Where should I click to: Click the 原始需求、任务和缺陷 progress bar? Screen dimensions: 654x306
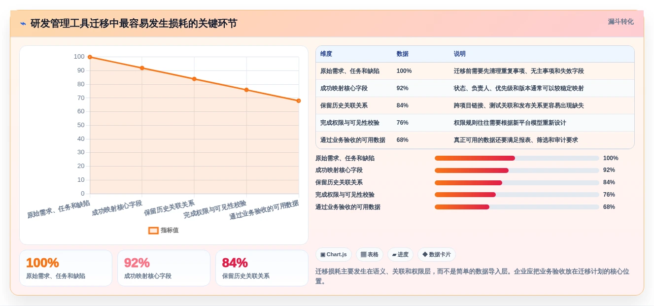coord(517,158)
